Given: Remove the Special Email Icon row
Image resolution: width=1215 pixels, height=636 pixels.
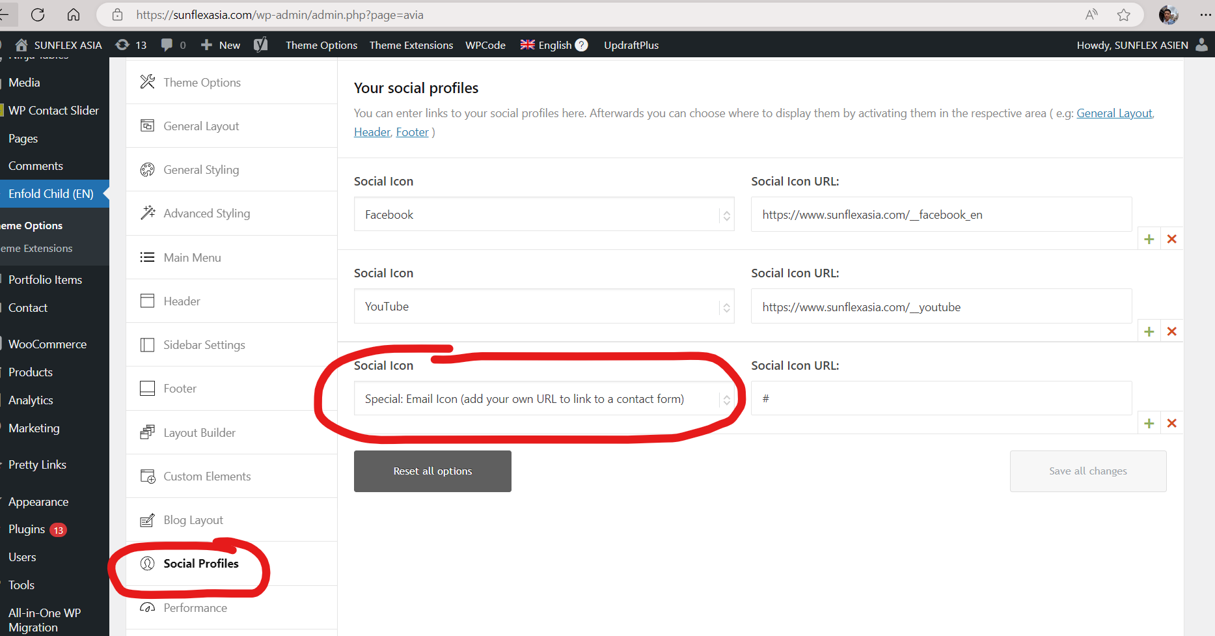Looking at the screenshot, I should [1172, 423].
